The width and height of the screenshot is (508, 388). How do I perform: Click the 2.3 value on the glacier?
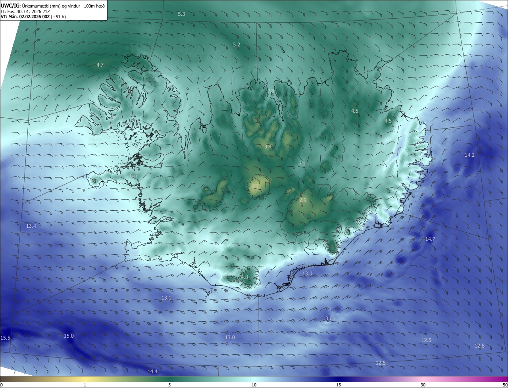coord(255,186)
